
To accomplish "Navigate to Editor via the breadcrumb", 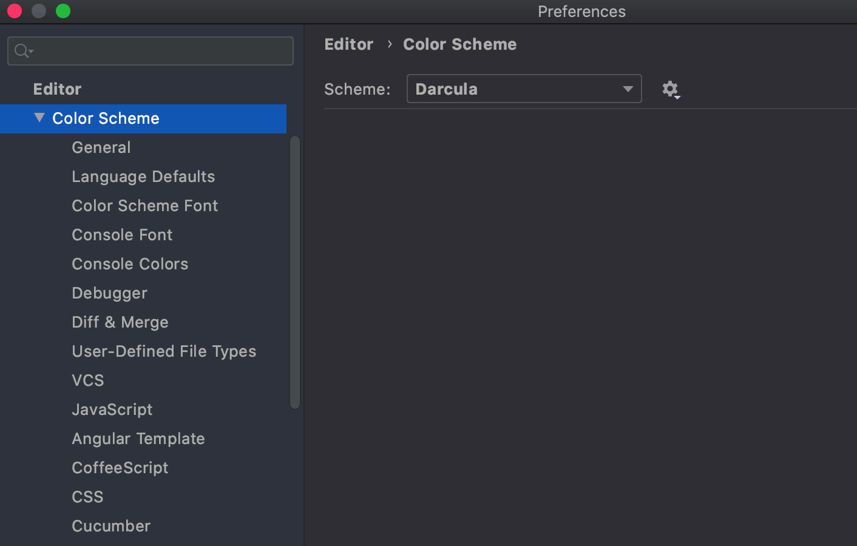I will click(348, 44).
